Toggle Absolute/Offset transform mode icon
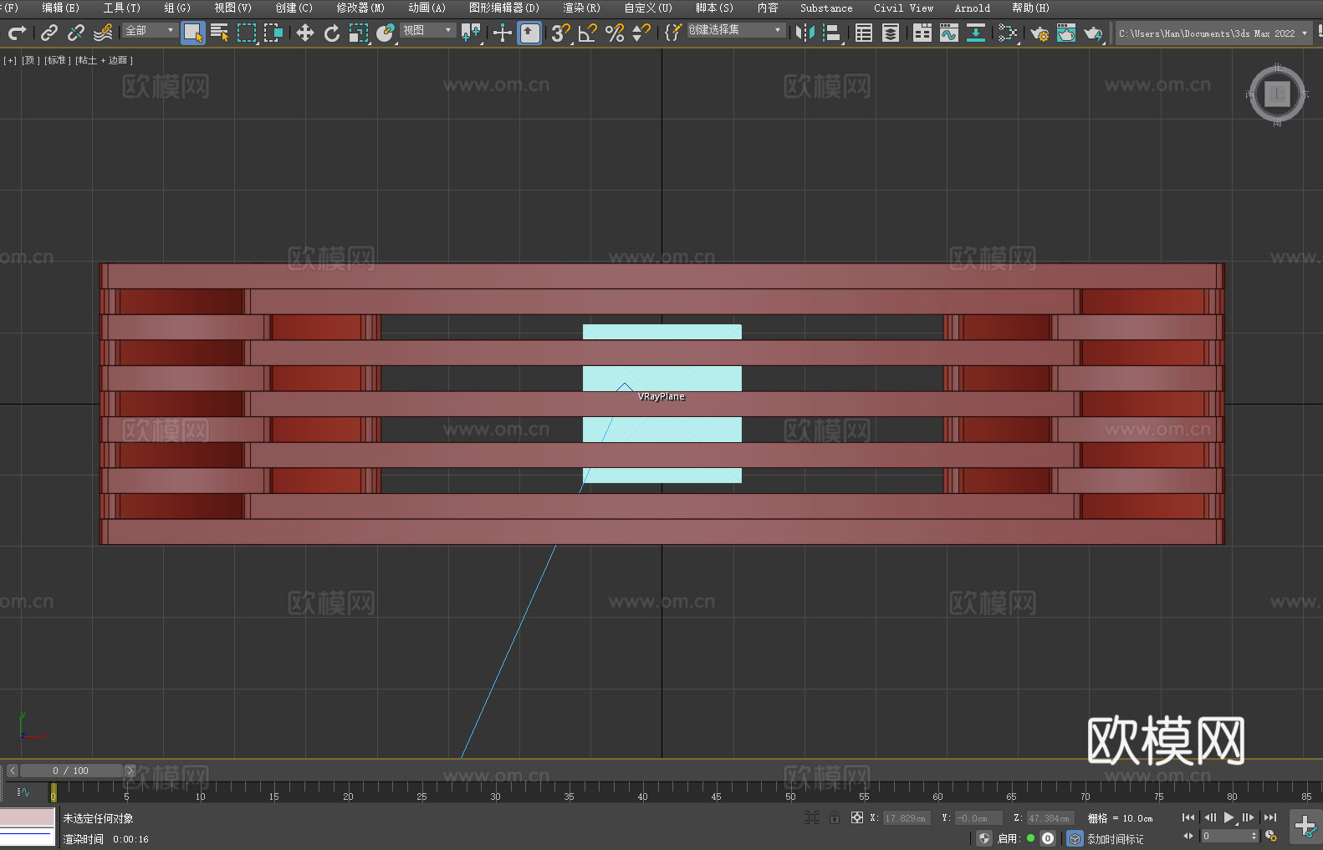1323x850 pixels. coord(856,817)
